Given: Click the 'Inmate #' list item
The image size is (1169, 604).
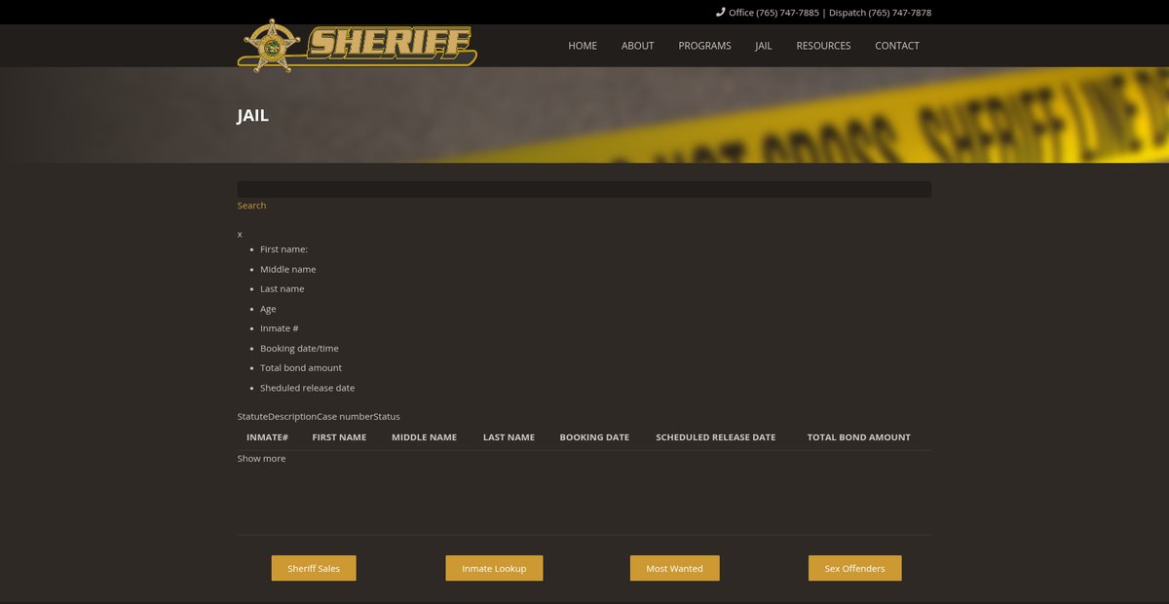Looking at the screenshot, I should (x=280, y=328).
